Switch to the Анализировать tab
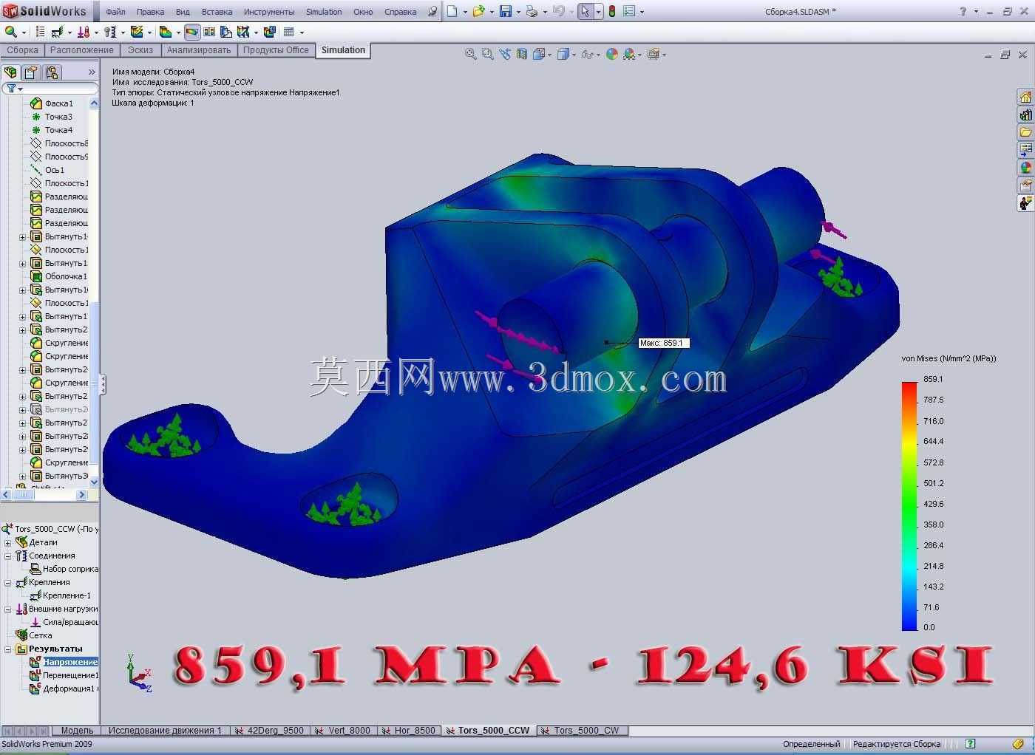Viewport: 1035px width, 755px height. pos(199,50)
